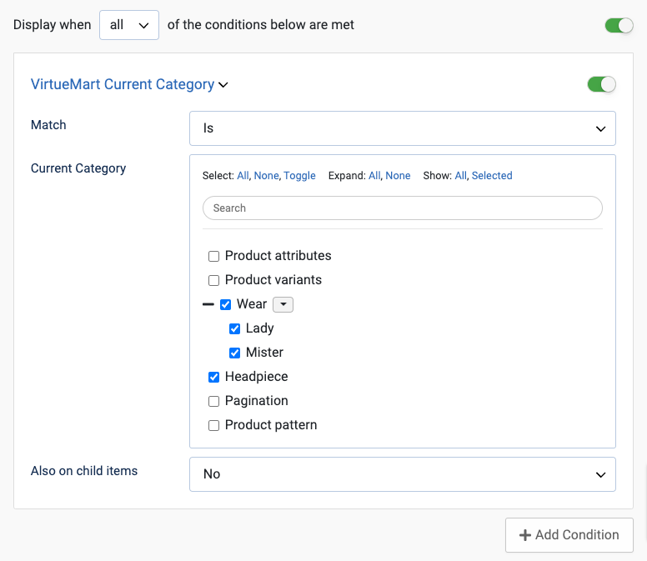Open the Match 'Is' dropdown
The width and height of the screenshot is (647, 561).
(403, 128)
